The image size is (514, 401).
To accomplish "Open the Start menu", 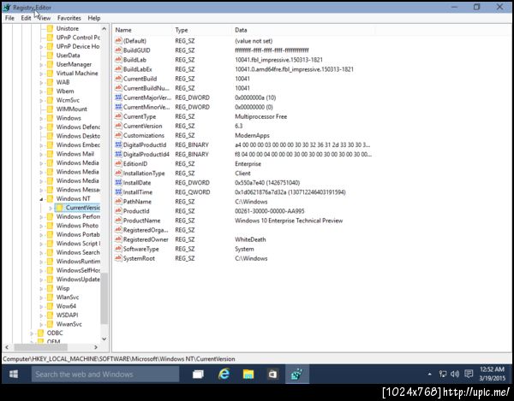I will coord(14,374).
